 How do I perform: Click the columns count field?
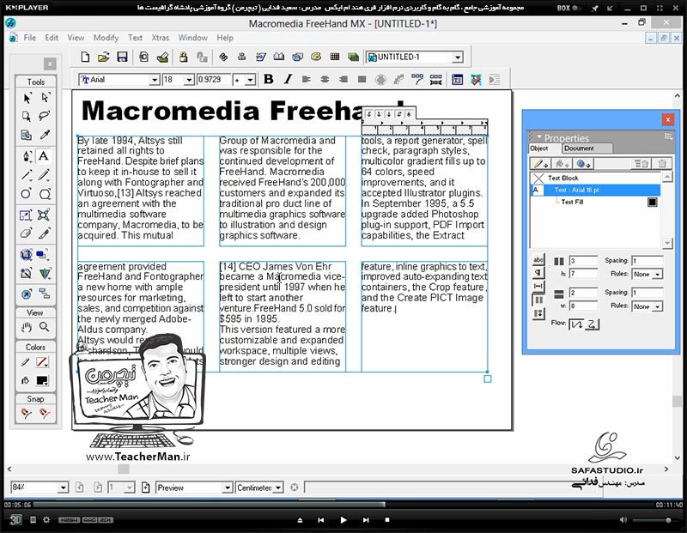point(583,261)
